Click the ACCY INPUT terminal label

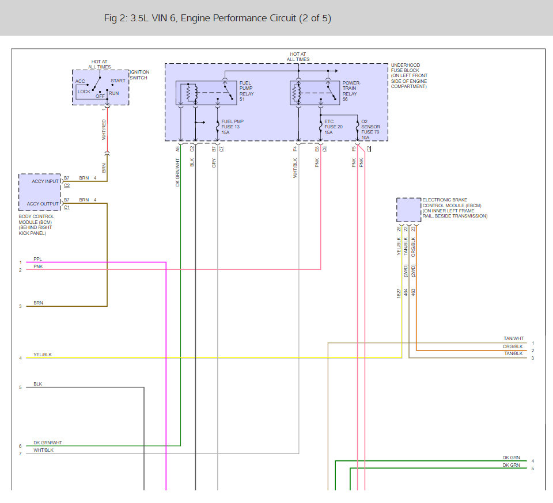point(45,181)
